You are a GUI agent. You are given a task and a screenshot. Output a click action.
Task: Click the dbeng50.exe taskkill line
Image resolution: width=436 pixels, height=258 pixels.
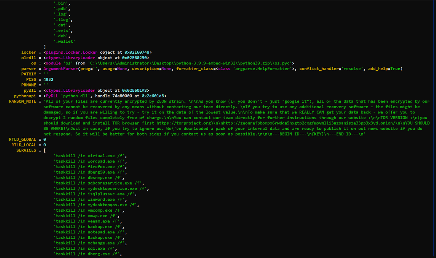point(90,172)
